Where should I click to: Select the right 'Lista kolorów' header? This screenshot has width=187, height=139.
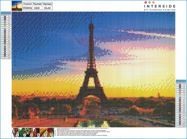[181, 81]
